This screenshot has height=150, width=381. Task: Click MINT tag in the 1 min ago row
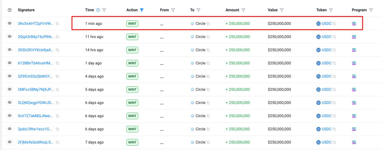132,24
